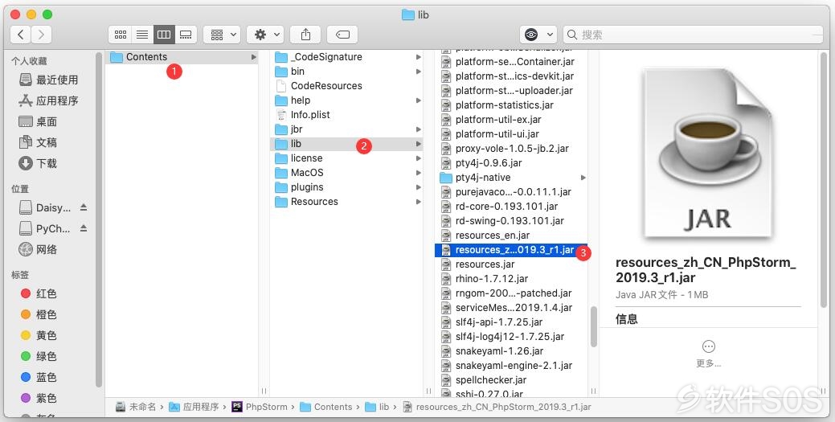Click 应用程序 in the path bar

194,407
